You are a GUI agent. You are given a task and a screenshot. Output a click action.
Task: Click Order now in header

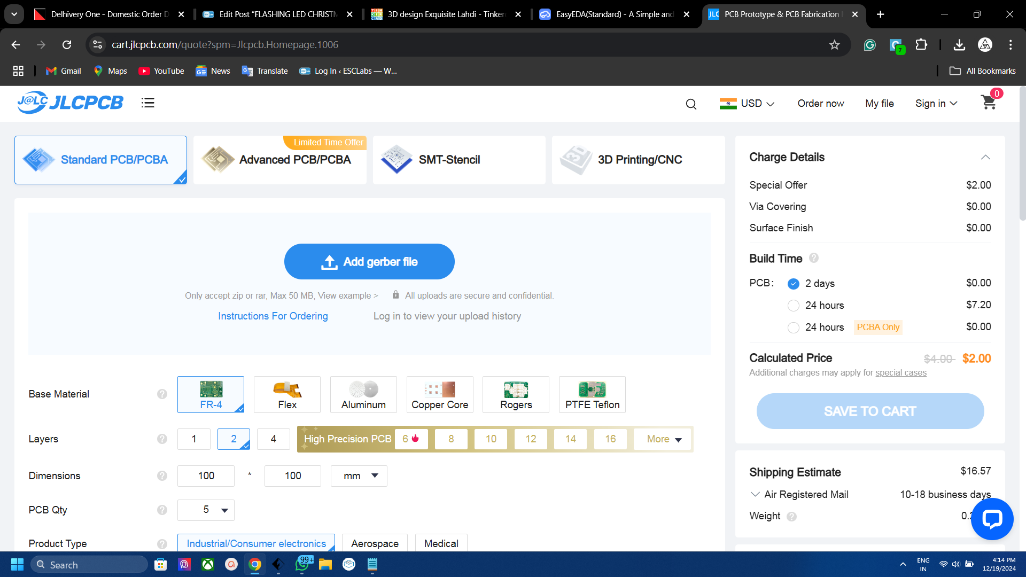(821, 104)
